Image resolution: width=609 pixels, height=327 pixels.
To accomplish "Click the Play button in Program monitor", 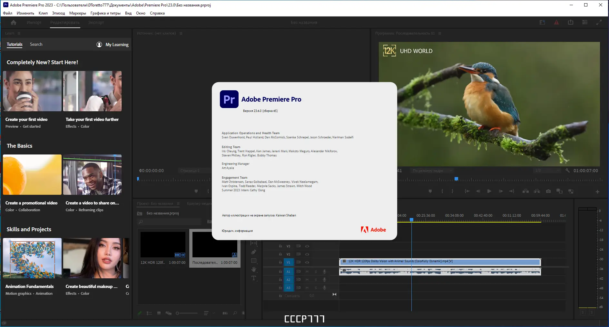I will click(x=489, y=191).
